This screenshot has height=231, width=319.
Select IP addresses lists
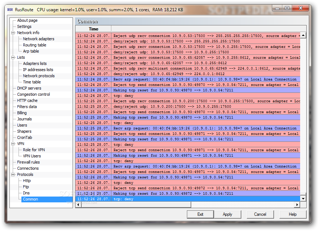[38, 70]
